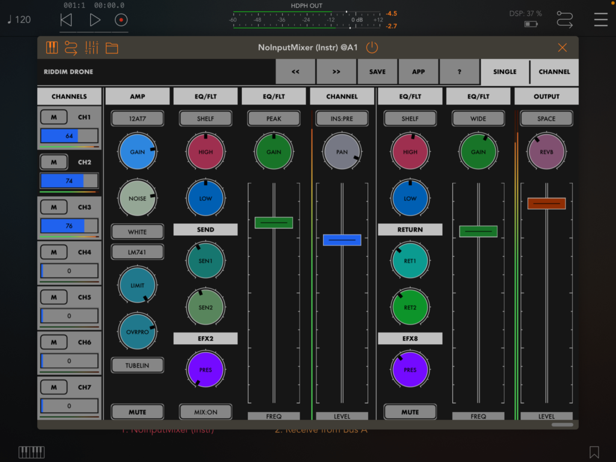Load previous preset with << button
Image resolution: width=616 pixels, height=462 pixels.
click(295, 72)
